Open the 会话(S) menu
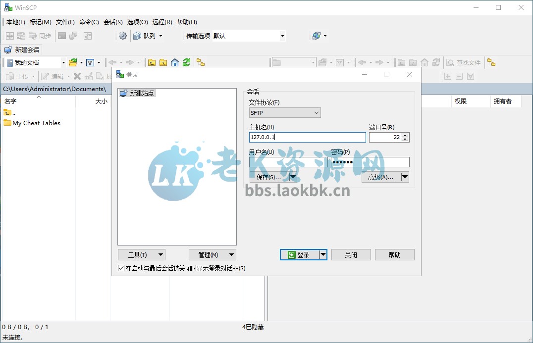 coord(113,22)
